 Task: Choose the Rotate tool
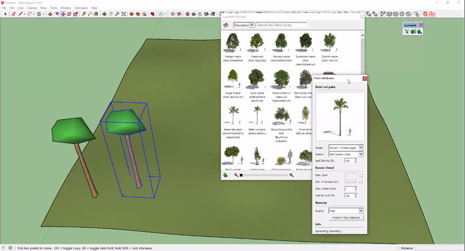tap(69, 14)
